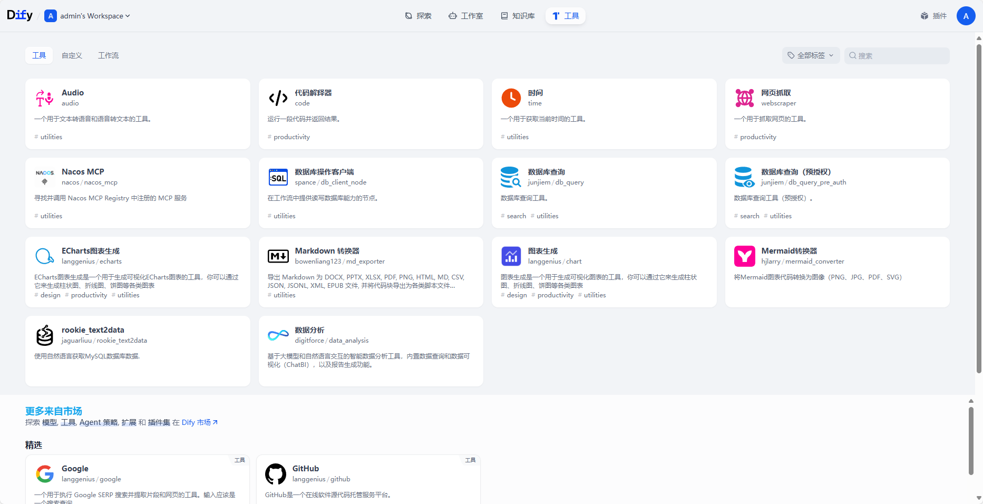
Task: Open the 图表生成 chart tool icon
Action: (511, 256)
